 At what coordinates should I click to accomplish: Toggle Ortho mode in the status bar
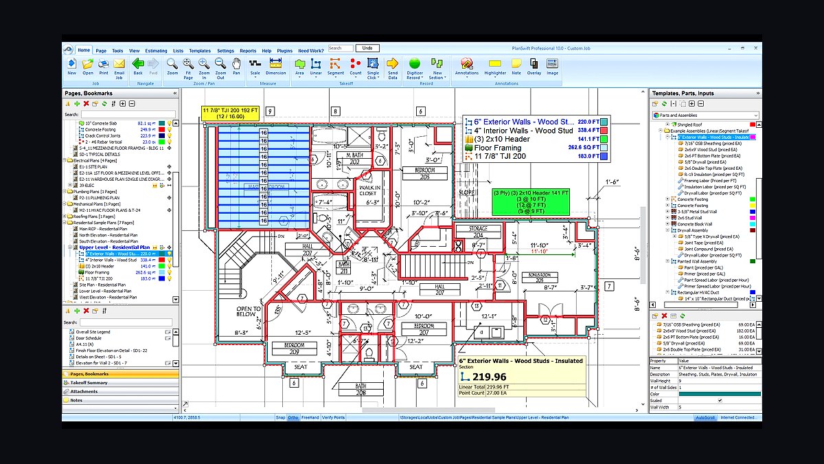293,417
